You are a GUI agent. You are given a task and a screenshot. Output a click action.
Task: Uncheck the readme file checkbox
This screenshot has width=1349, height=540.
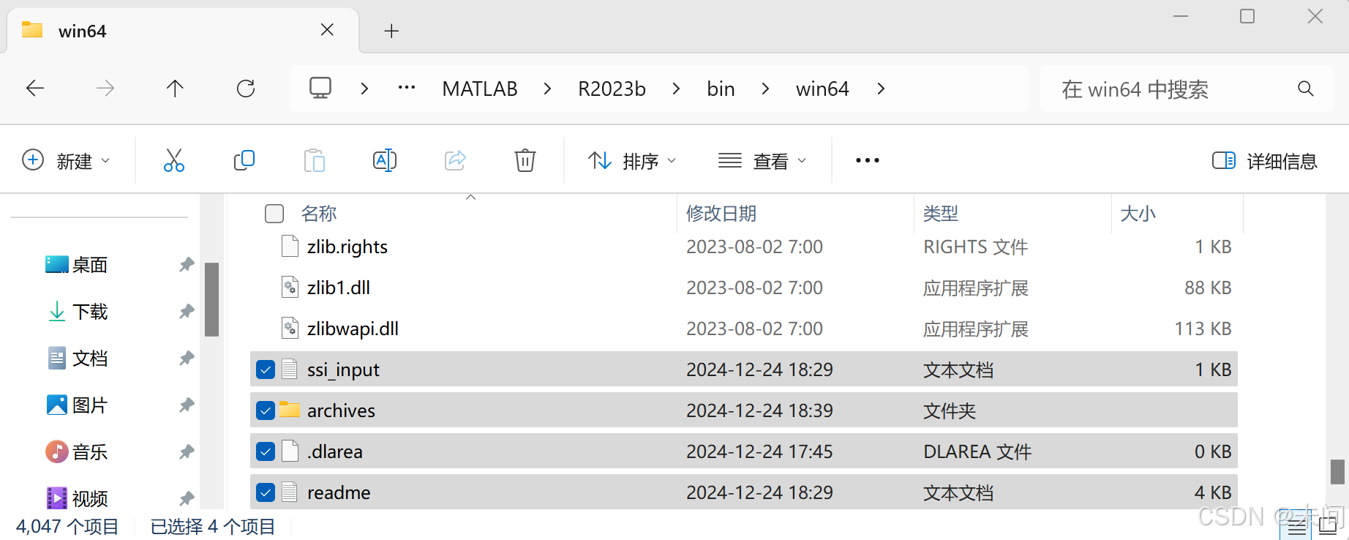click(x=266, y=492)
